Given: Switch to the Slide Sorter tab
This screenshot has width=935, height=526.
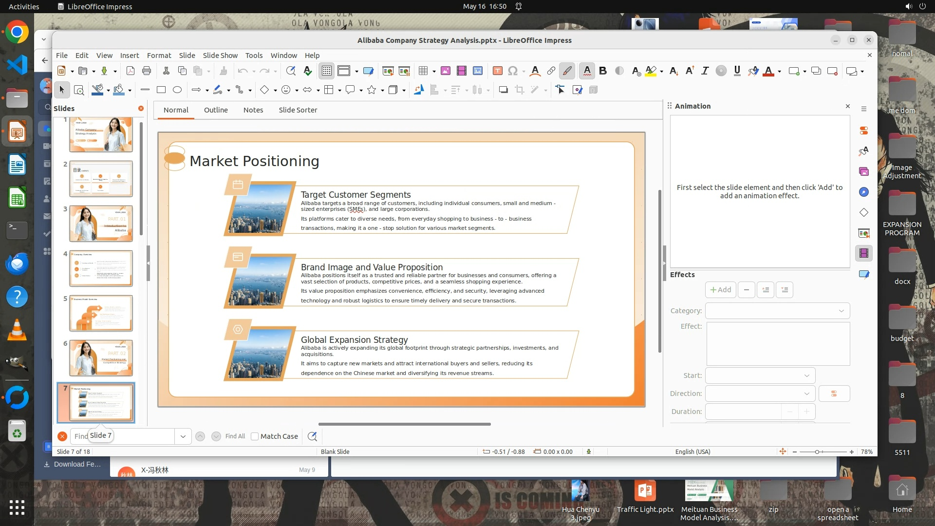Looking at the screenshot, I should [298, 110].
